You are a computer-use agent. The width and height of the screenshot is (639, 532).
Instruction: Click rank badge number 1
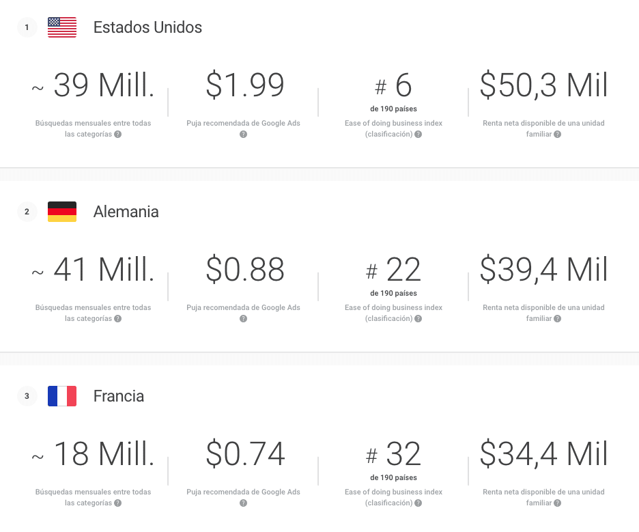(x=27, y=27)
